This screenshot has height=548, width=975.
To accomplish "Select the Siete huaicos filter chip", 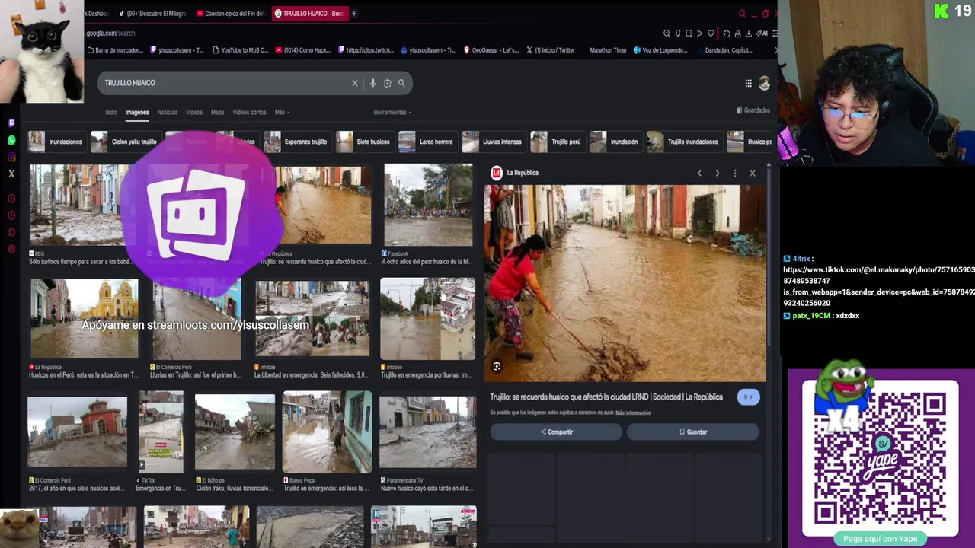I will click(364, 142).
